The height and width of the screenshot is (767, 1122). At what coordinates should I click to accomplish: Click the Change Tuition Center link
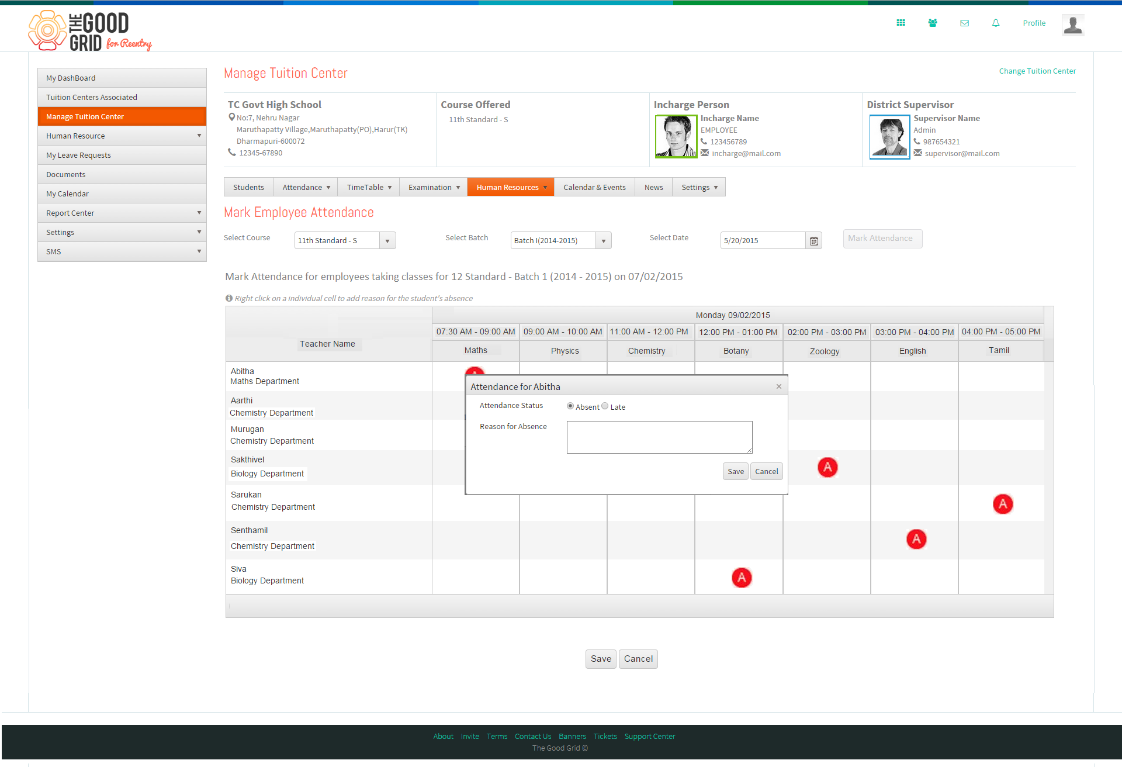[1037, 71]
